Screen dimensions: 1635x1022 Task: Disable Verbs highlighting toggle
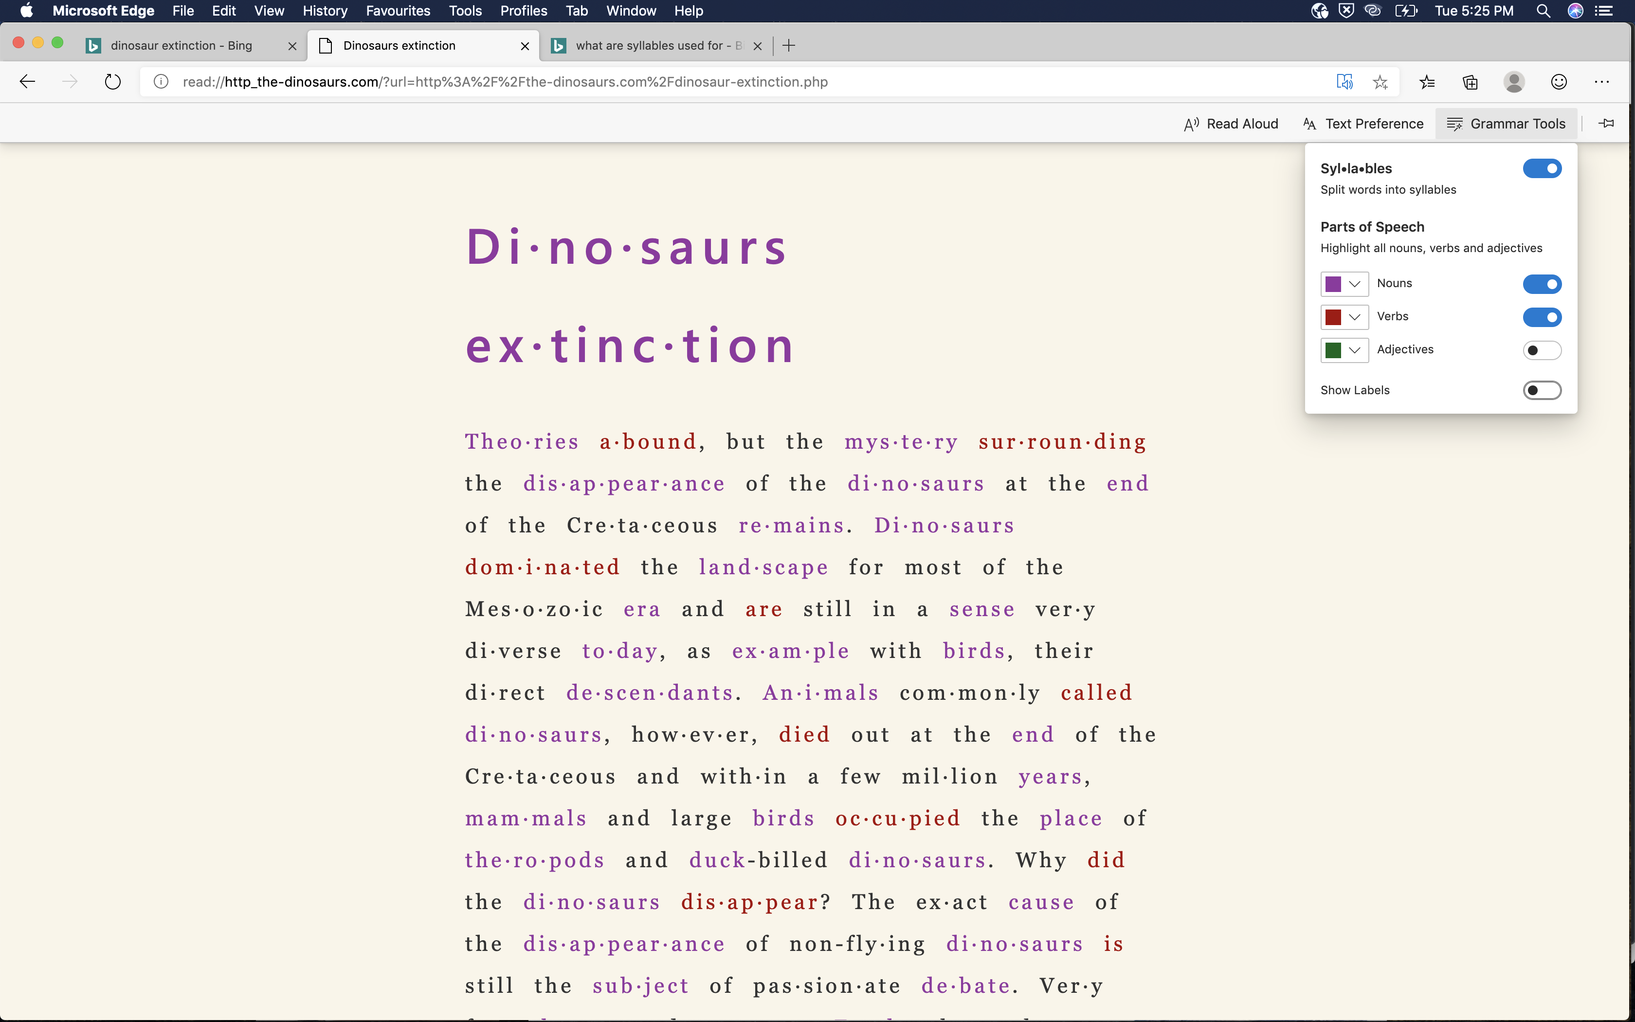point(1542,317)
